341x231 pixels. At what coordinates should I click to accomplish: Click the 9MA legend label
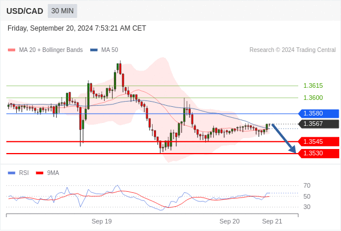(x=53, y=173)
